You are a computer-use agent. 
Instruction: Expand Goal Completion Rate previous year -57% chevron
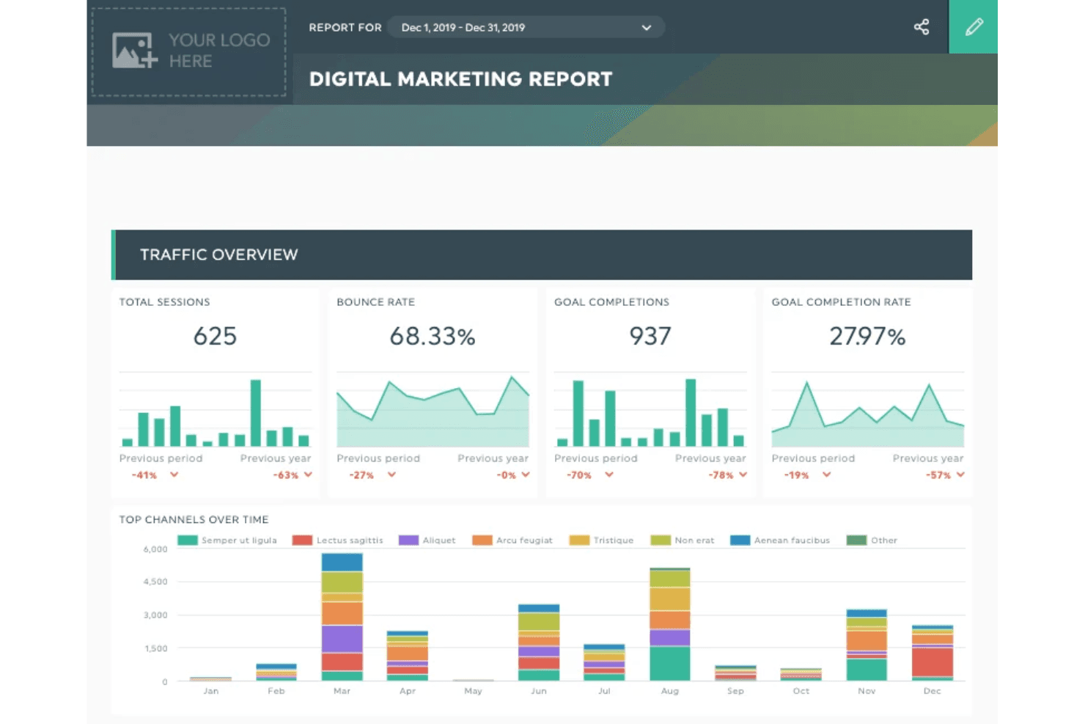[960, 475]
